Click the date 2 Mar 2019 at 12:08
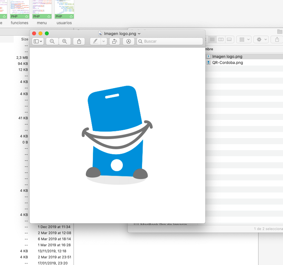 [54, 233]
